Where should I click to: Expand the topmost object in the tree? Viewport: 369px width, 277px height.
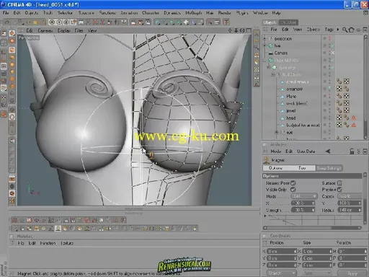pyautogui.click(x=264, y=38)
